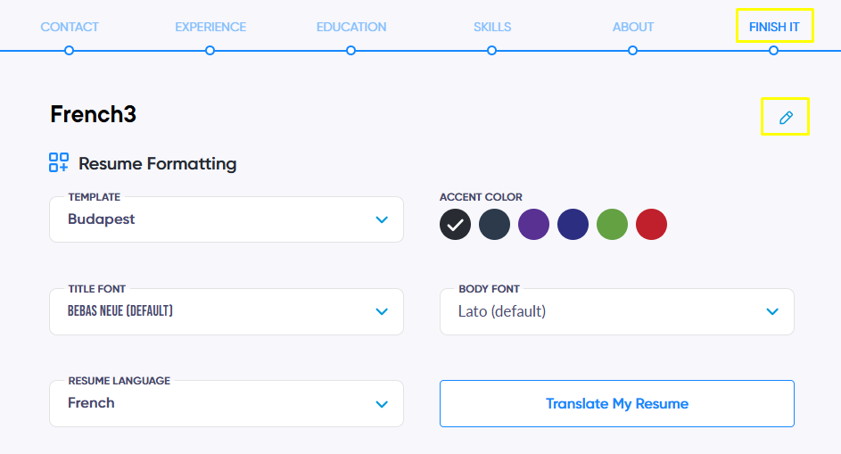Click the Translate My Resume button
The height and width of the screenshot is (454, 841).
coord(617,403)
